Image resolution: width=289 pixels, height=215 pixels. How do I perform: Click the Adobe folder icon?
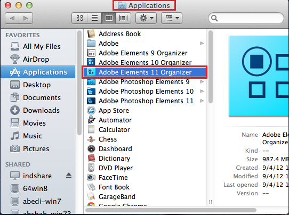click(91, 44)
